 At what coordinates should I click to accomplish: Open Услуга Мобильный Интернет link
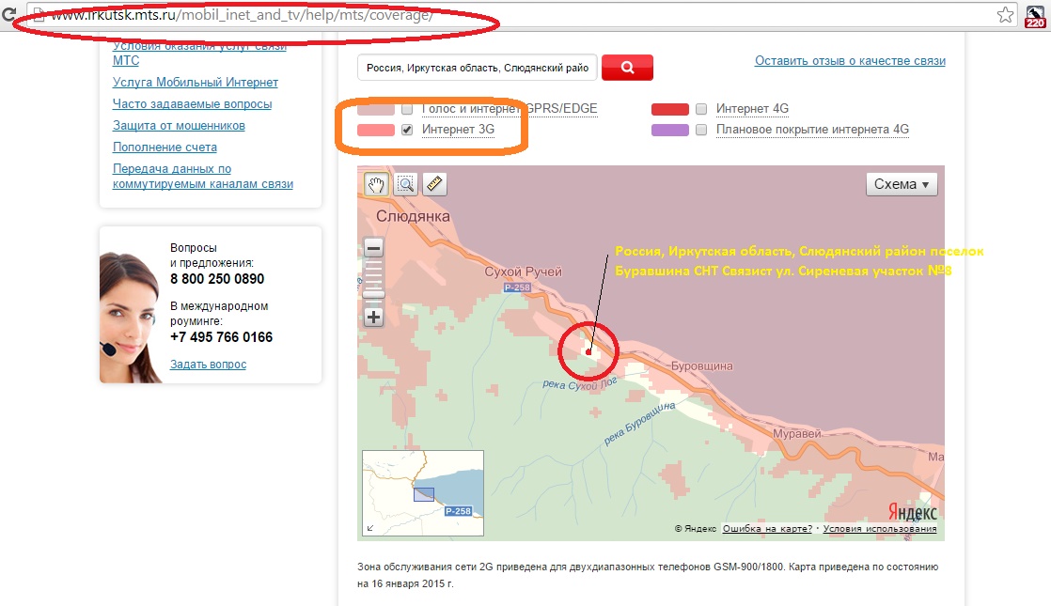click(x=195, y=83)
